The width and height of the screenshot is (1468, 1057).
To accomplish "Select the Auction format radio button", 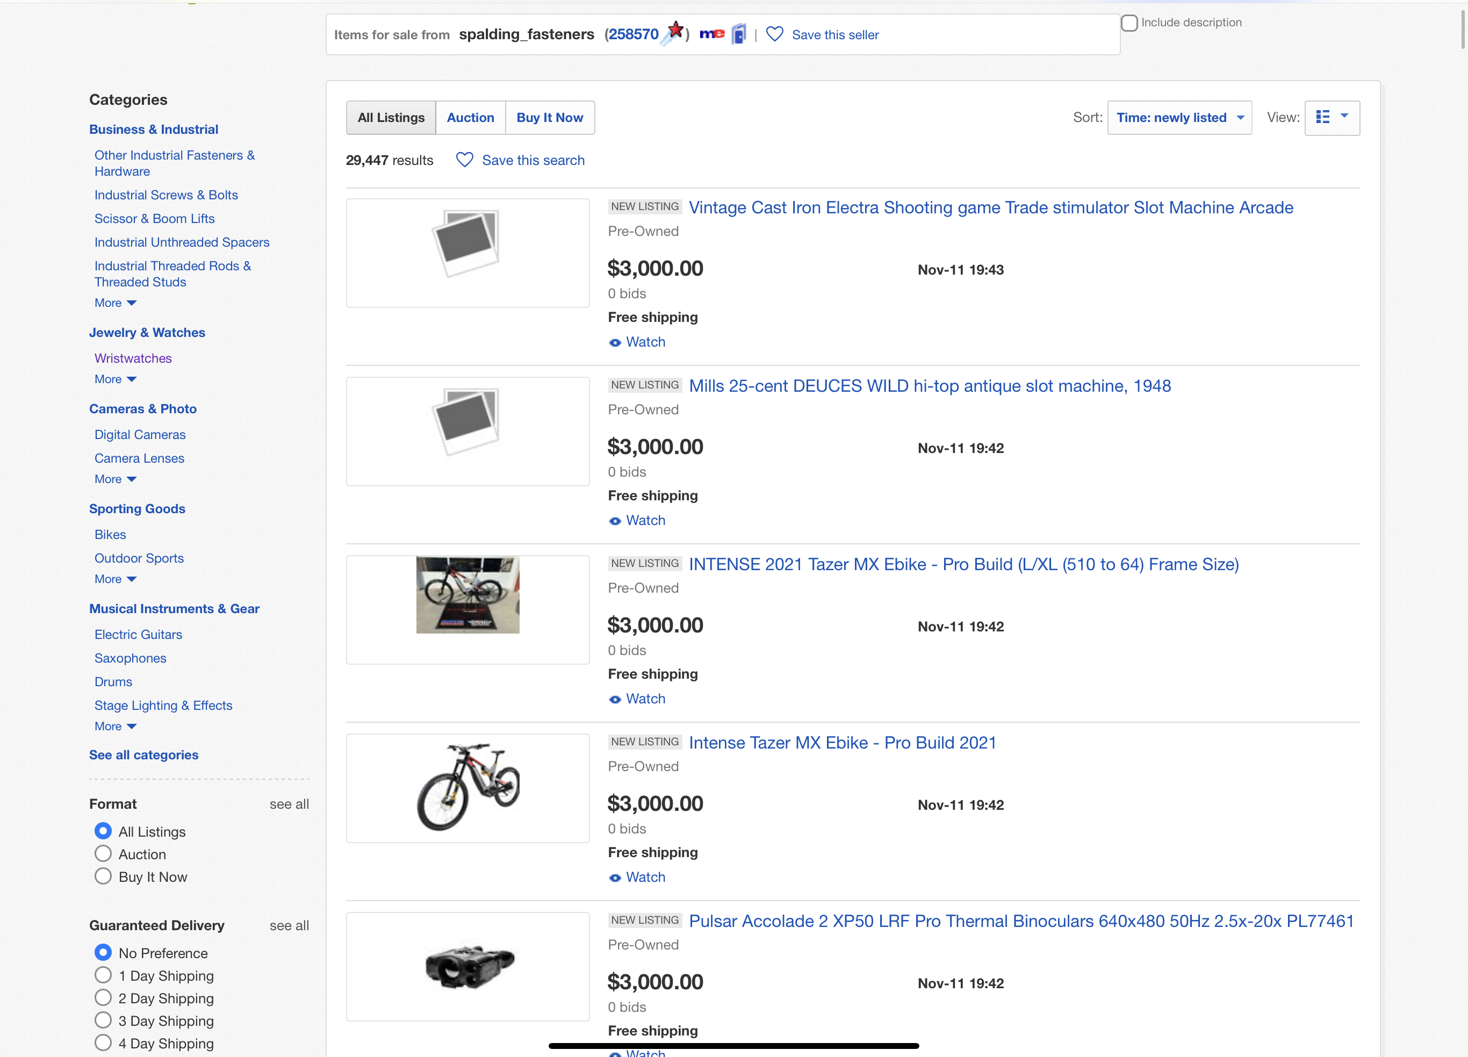I will click(x=103, y=854).
